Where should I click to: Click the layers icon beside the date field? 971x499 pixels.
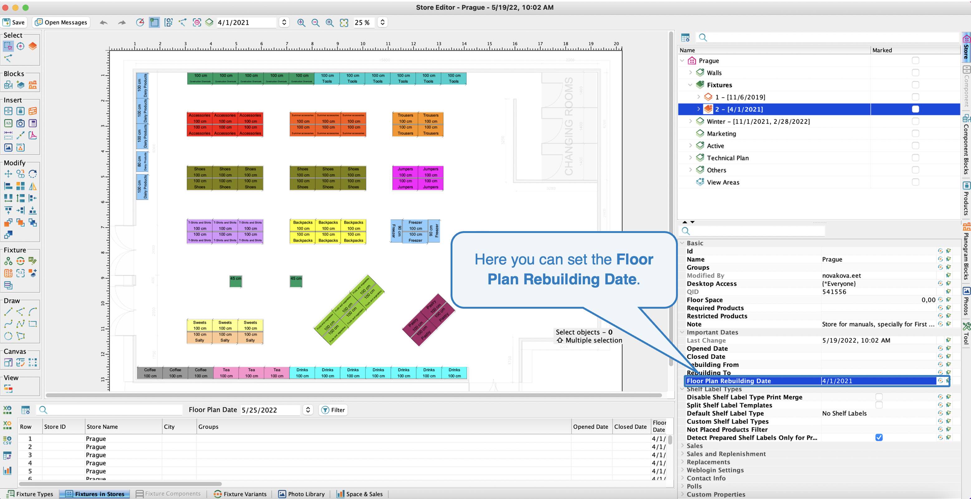point(209,23)
